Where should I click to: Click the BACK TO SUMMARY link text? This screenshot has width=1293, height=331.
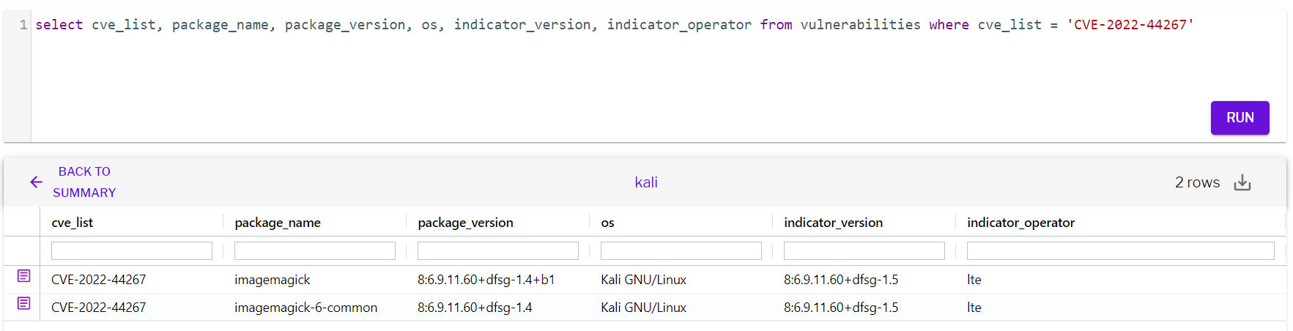84,182
